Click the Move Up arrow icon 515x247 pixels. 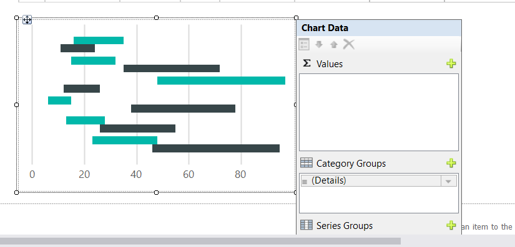click(334, 44)
